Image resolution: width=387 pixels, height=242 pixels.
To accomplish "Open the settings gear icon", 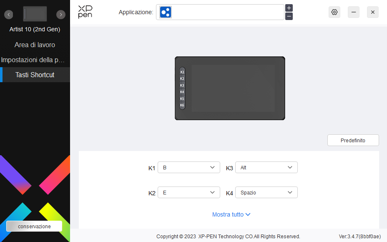I will (x=334, y=12).
